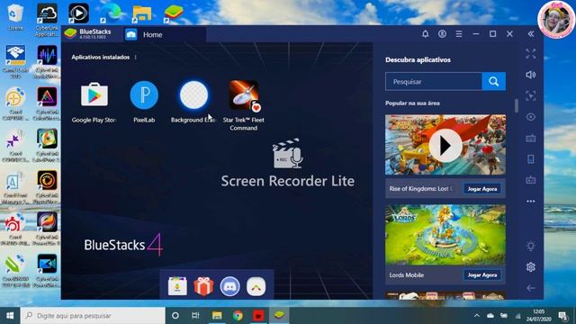Click the blue search magnifier button
Screen dimensions: 576x324
pyautogui.click(x=494, y=82)
